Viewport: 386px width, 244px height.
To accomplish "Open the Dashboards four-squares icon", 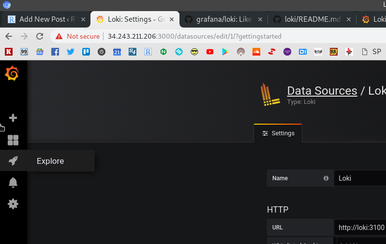I will 13,140.
